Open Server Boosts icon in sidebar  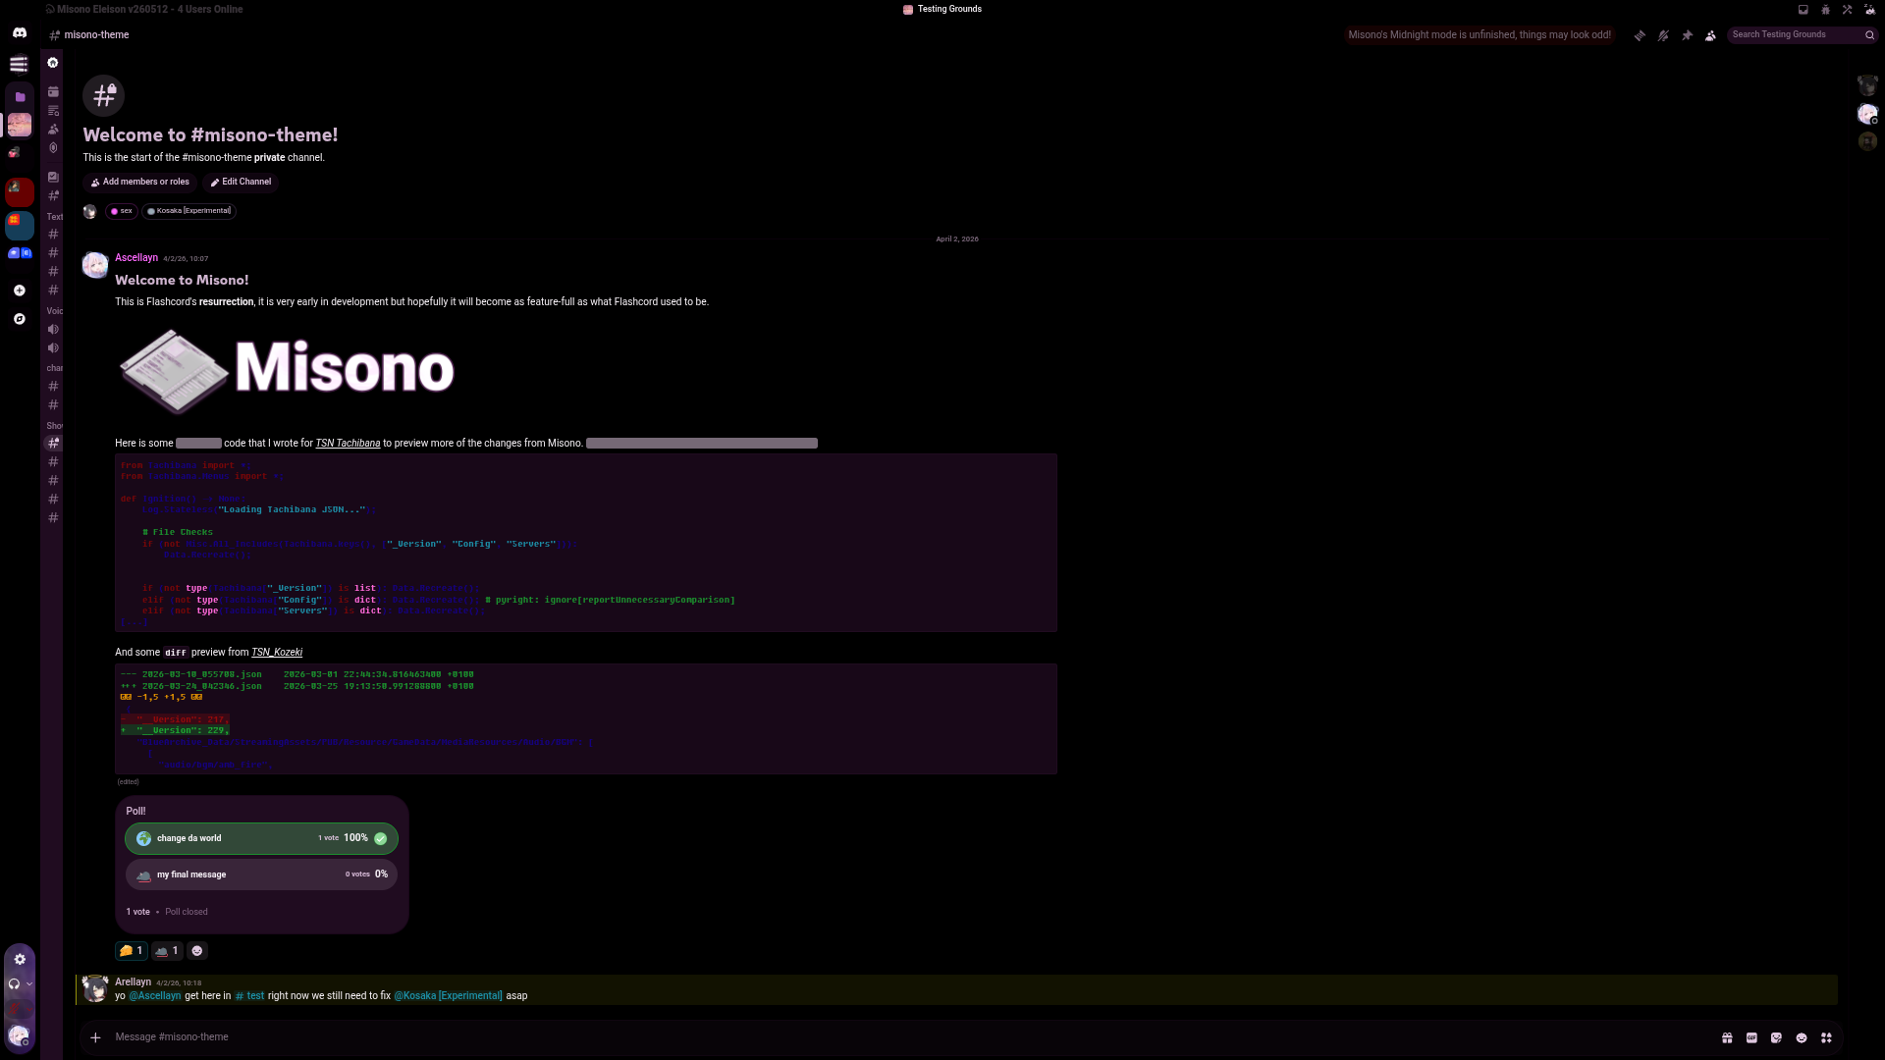[53, 148]
